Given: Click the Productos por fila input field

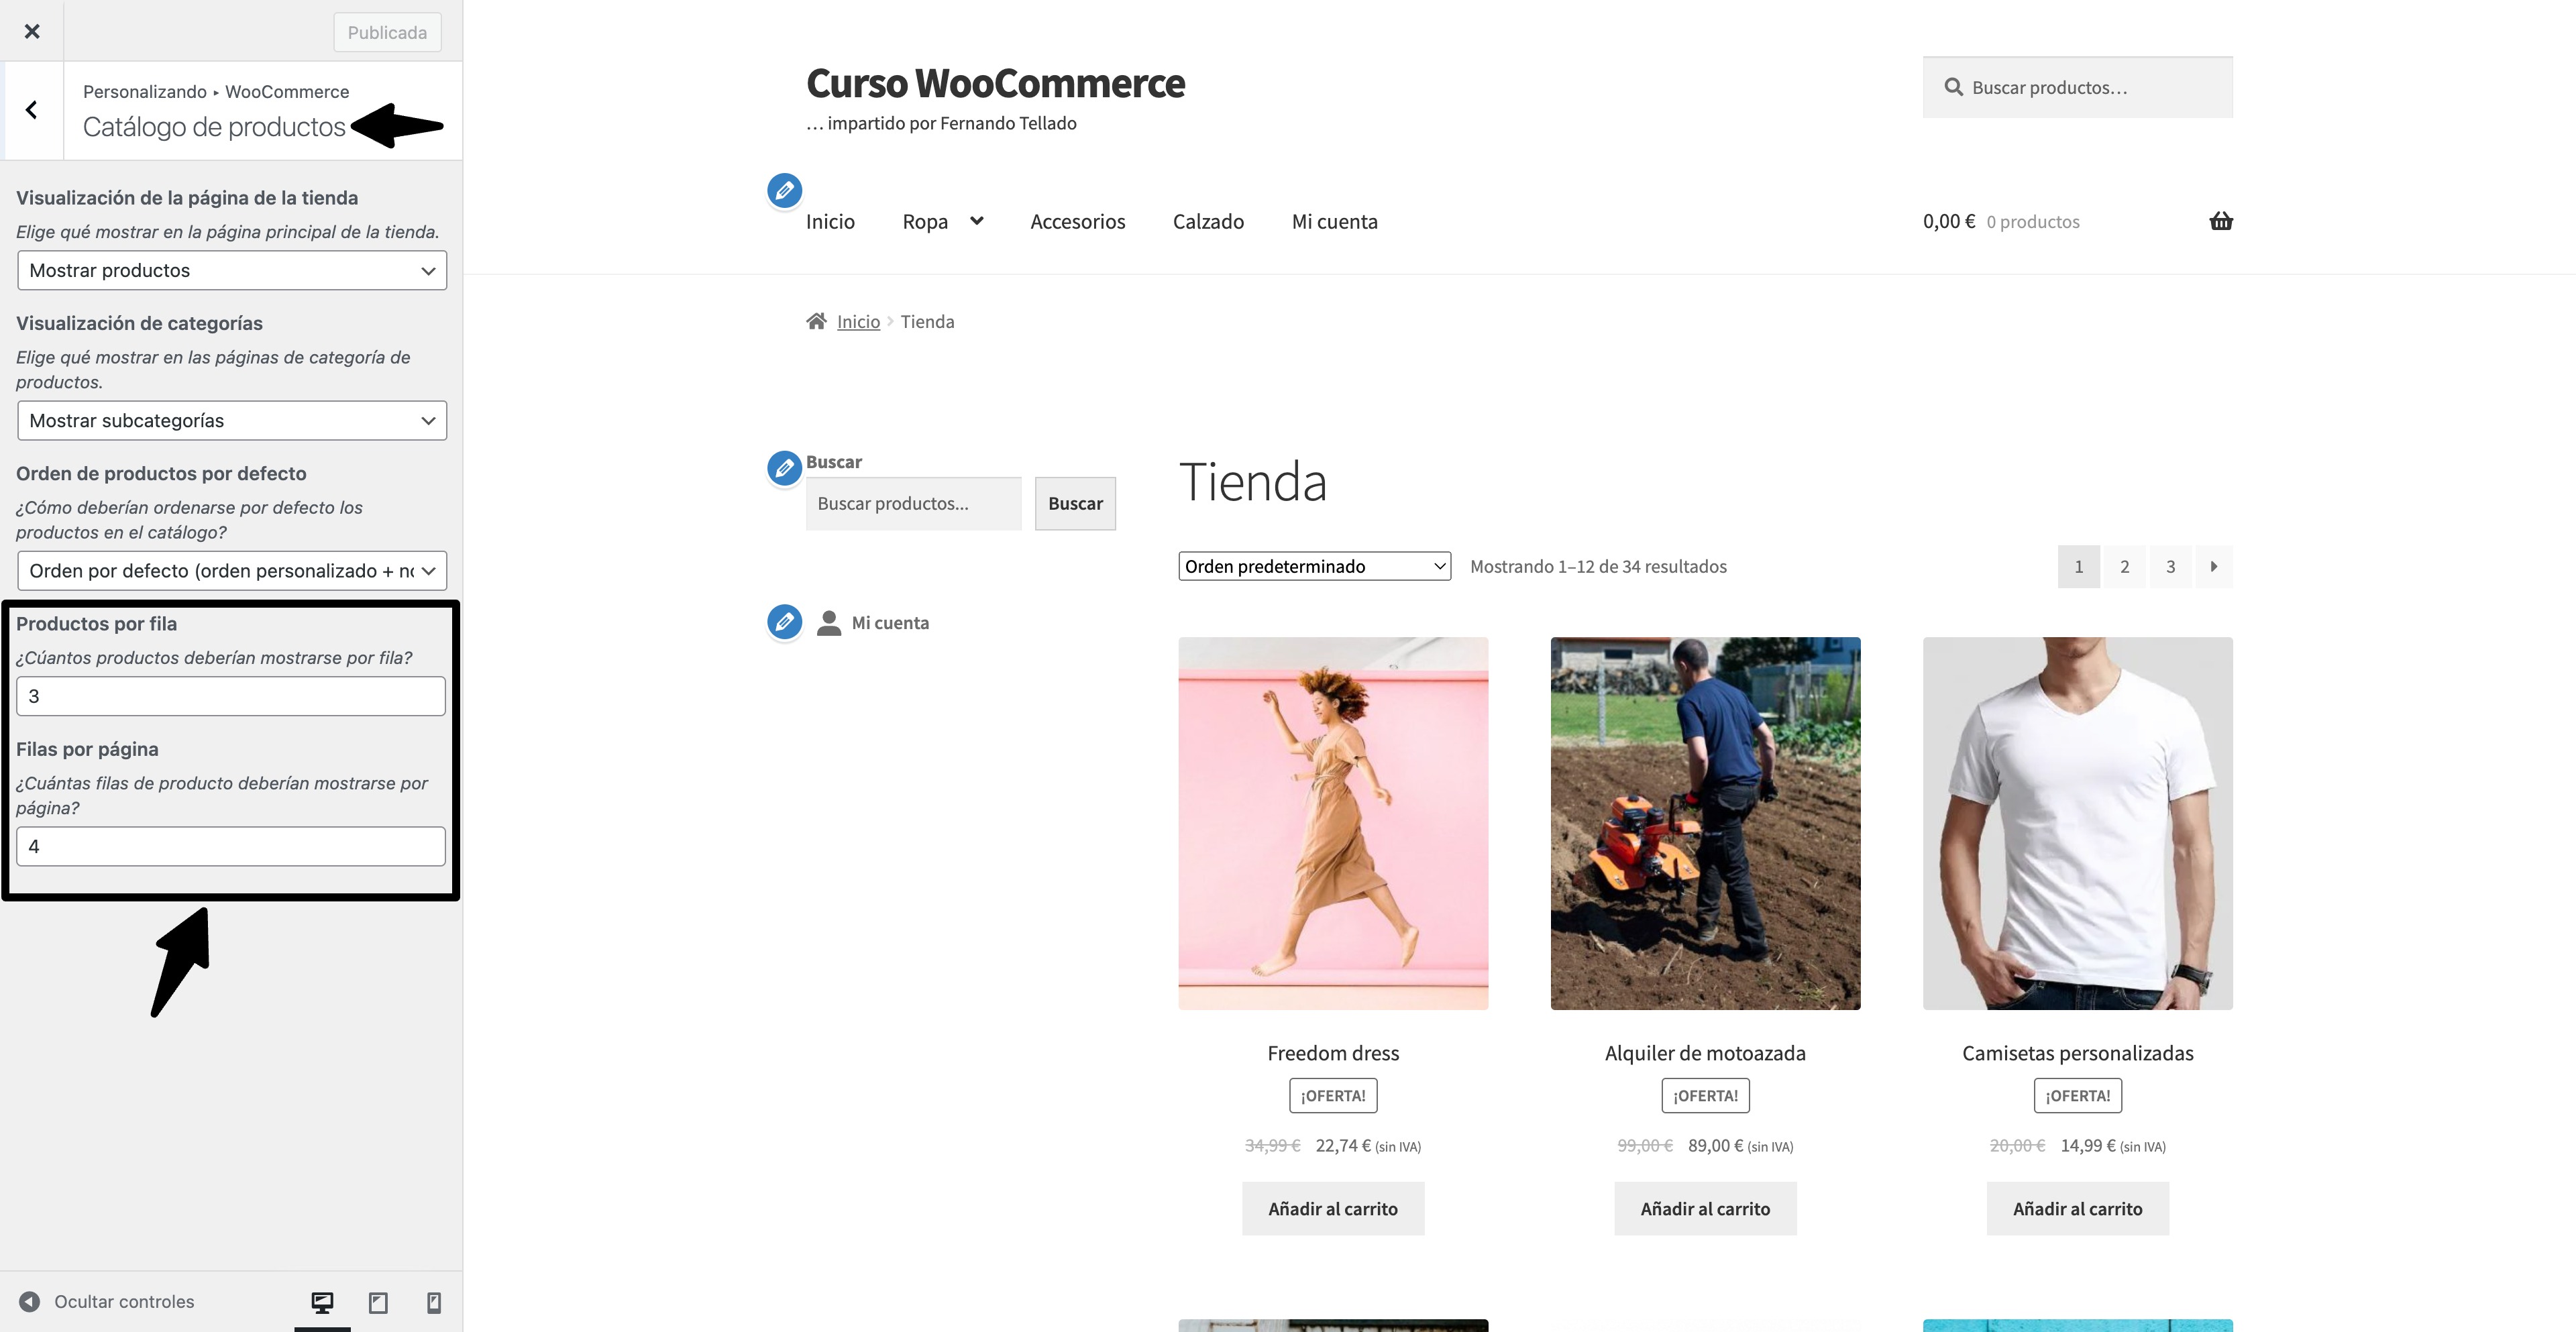Looking at the screenshot, I should pos(230,695).
